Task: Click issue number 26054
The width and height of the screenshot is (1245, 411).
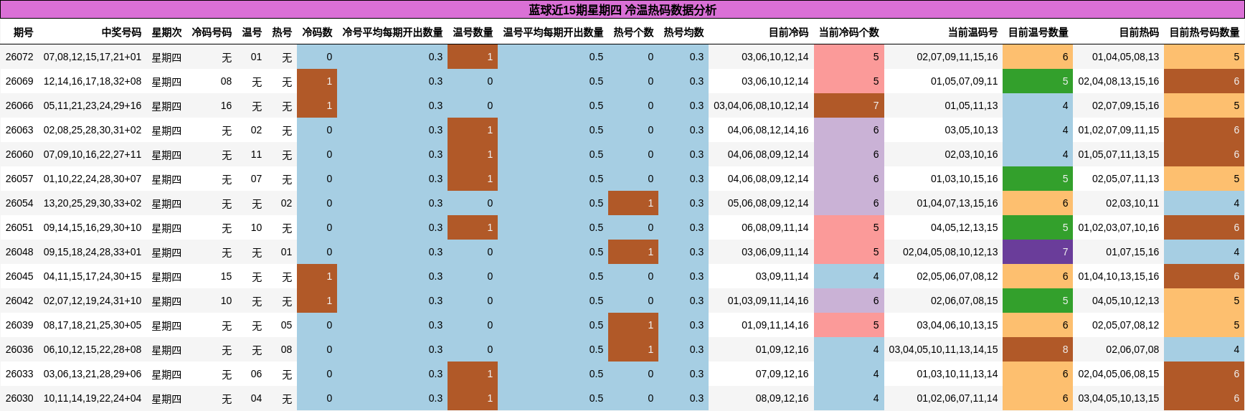Action: [x=19, y=203]
